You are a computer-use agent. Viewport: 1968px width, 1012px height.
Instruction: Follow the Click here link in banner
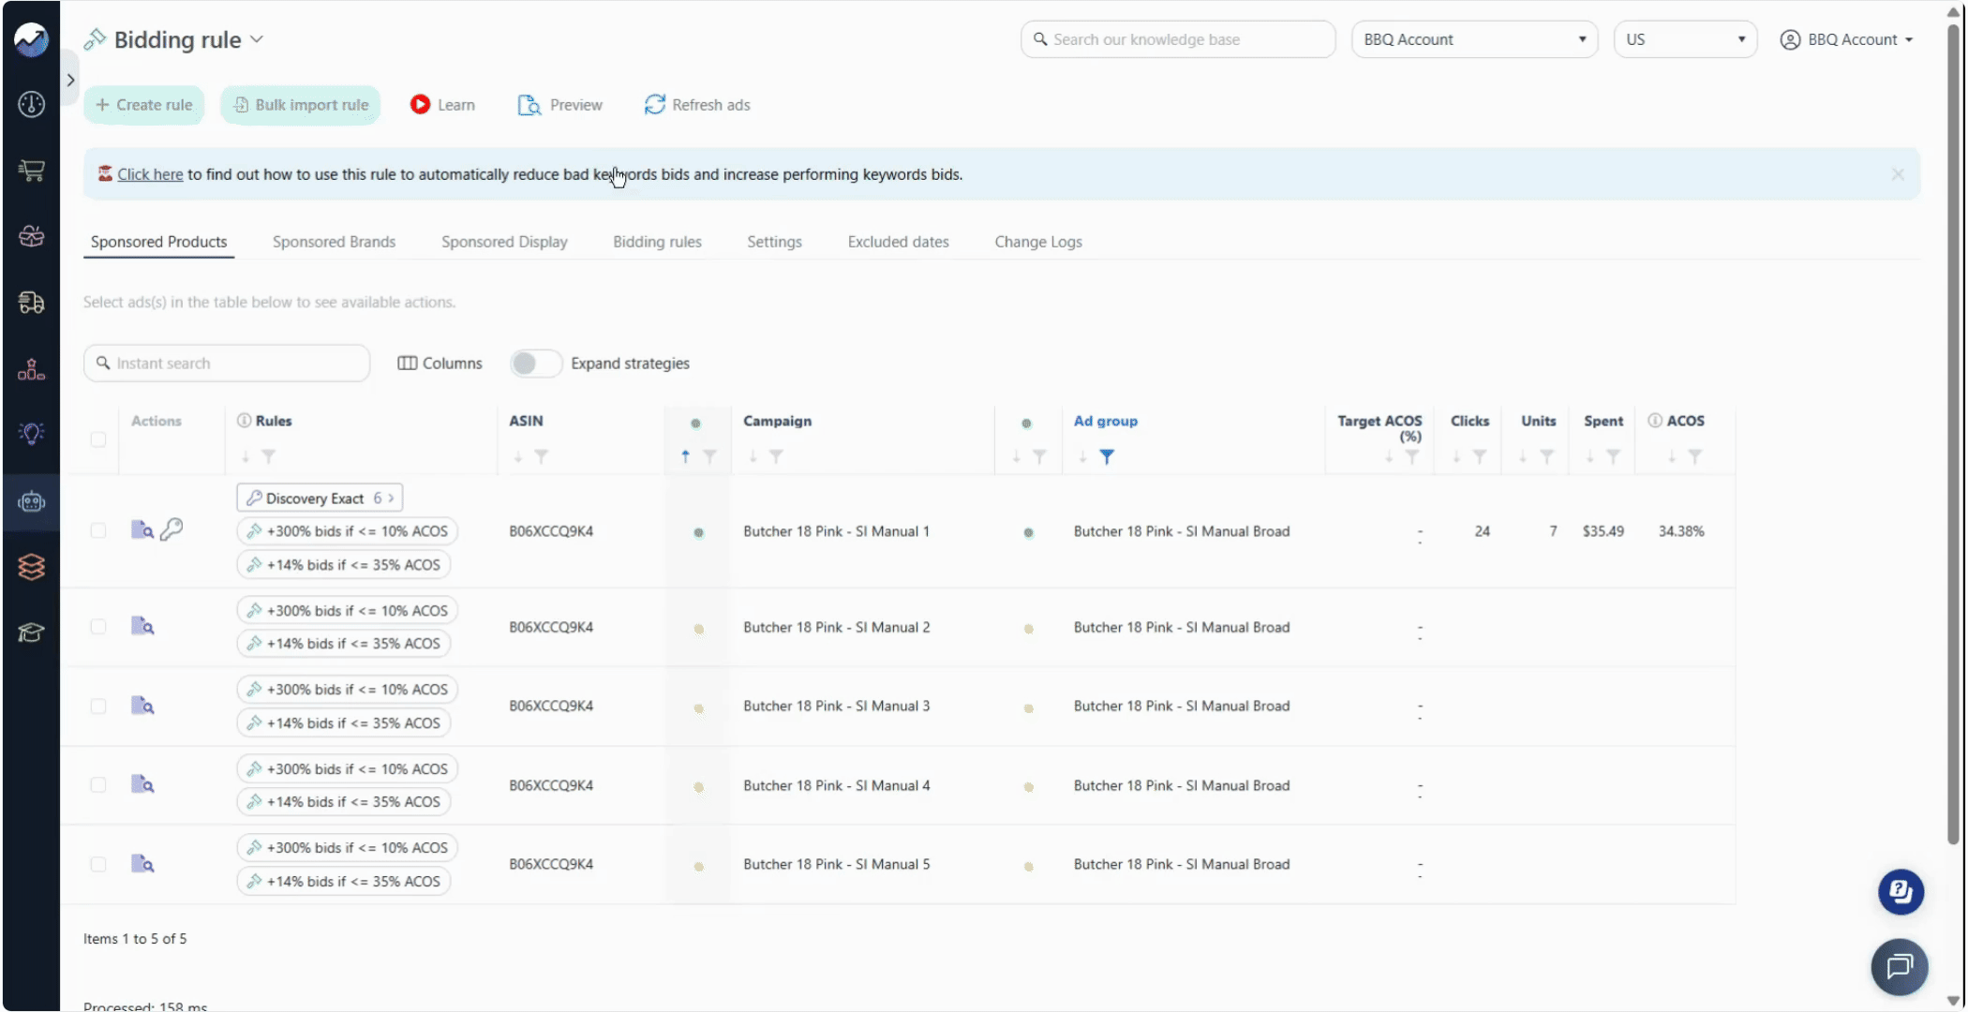point(150,174)
